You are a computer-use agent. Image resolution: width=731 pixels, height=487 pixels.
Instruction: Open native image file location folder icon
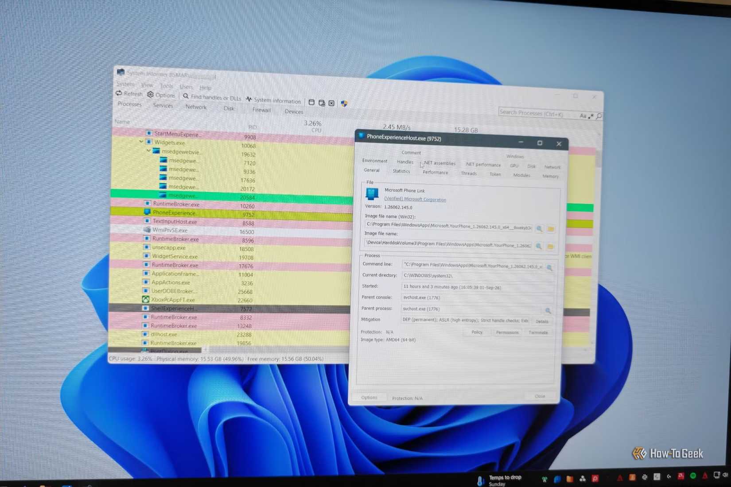click(x=550, y=247)
